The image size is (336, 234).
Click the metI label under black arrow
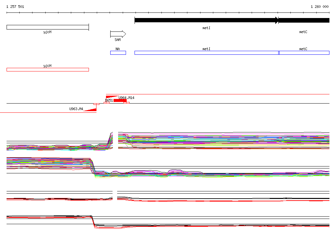point(206,28)
